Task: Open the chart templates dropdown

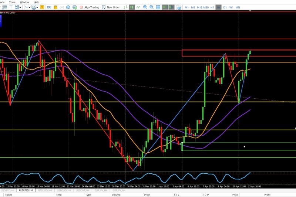Action: (x=35, y=7)
